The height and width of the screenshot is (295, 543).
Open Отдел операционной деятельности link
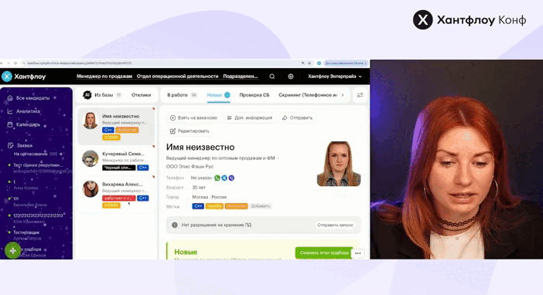pyautogui.click(x=177, y=76)
